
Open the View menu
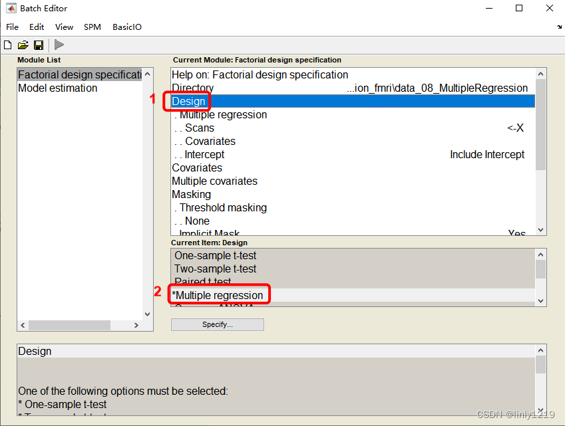63,27
